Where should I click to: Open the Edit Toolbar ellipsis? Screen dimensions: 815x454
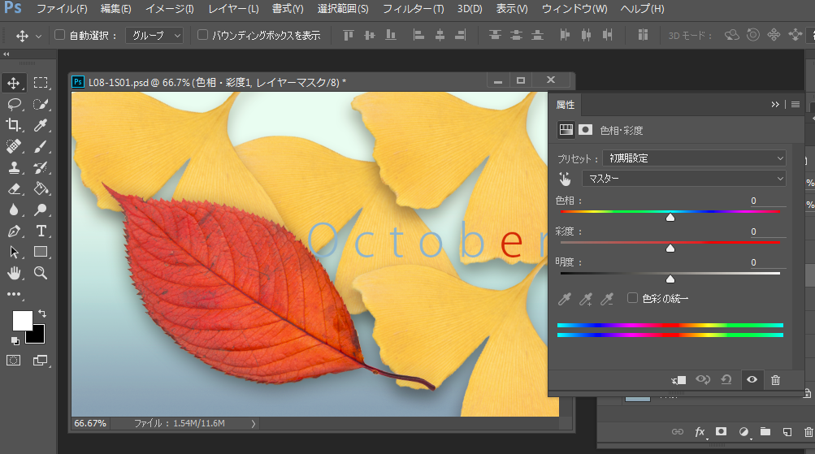(14, 294)
